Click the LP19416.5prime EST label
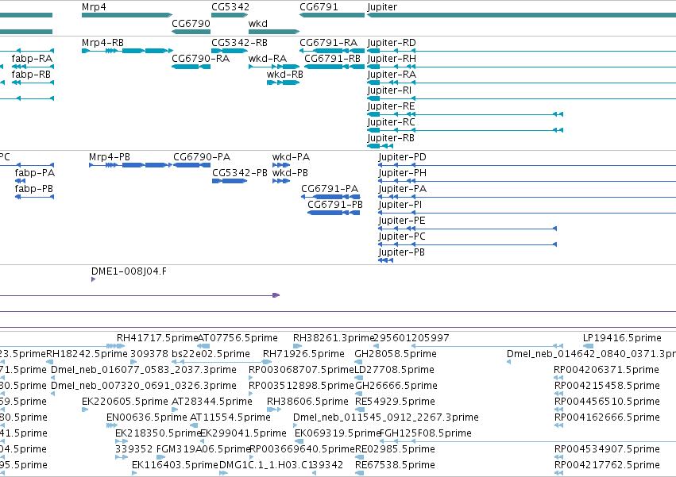The height and width of the screenshot is (477, 676). coord(622,338)
